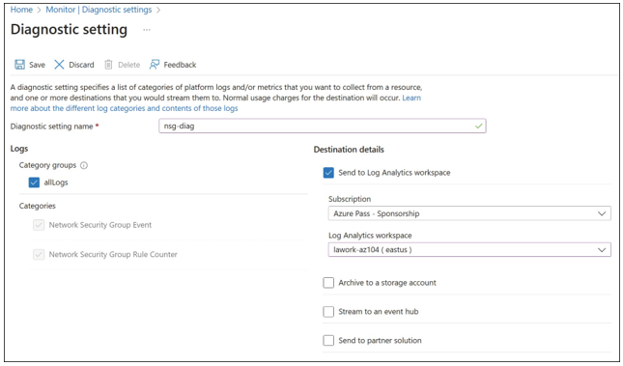The width and height of the screenshot is (623, 366).
Task: Go to Home breadcrumb
Action: [x=21, y=10]
